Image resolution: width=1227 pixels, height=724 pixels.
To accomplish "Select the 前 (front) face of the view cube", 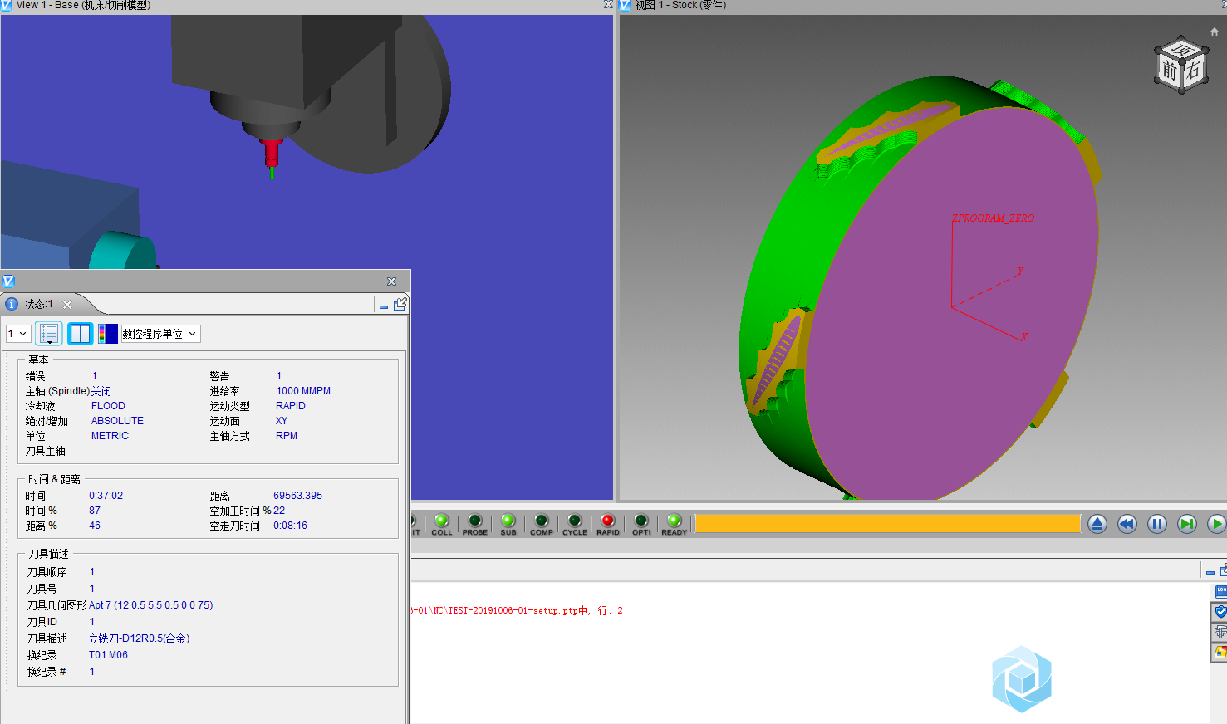I will tap(1170, 71).
